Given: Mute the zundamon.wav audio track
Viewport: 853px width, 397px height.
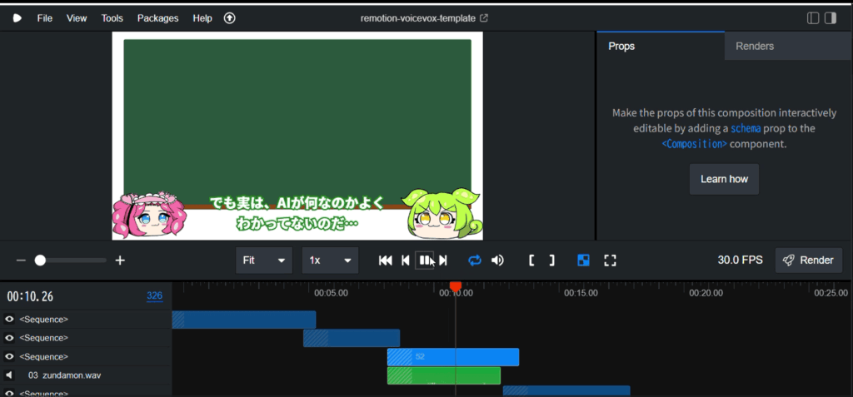Looking at the screenshot, I should click(9, 375).
